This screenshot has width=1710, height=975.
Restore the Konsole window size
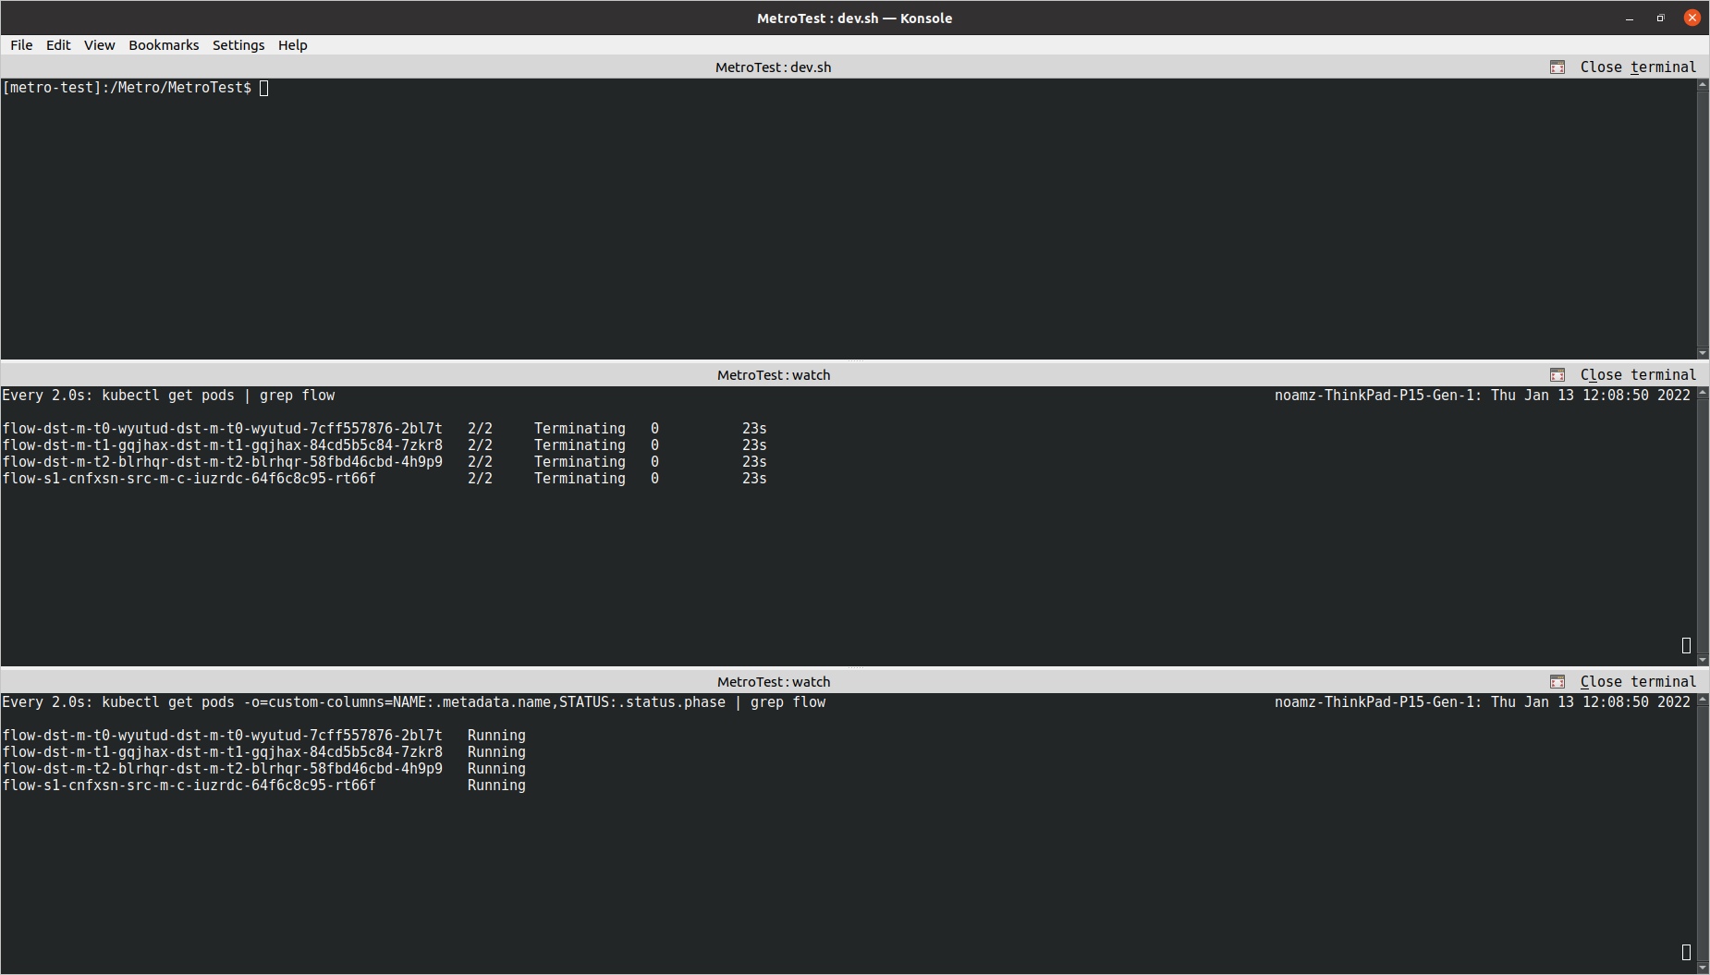(1660, 18)
